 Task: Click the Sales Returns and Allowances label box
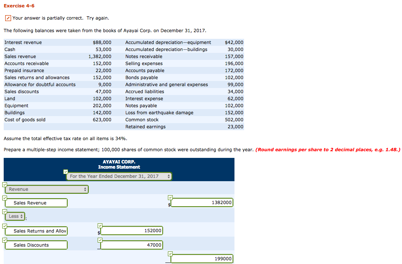pyautogui.click(x=36, y=231)
